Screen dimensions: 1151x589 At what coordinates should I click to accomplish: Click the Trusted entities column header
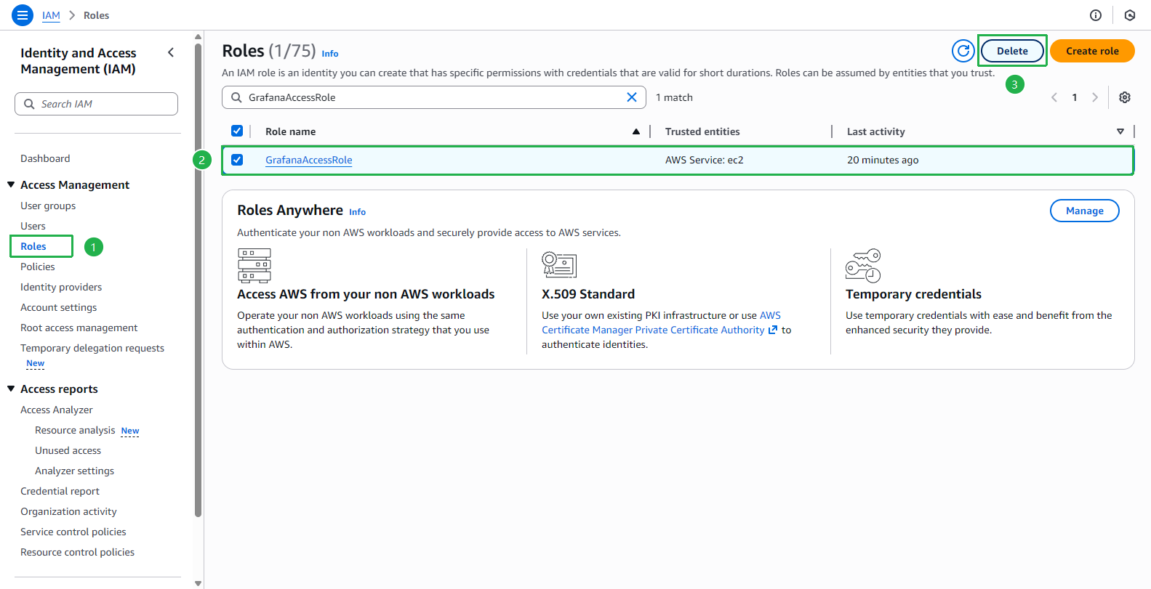click(x=702, y=131)
